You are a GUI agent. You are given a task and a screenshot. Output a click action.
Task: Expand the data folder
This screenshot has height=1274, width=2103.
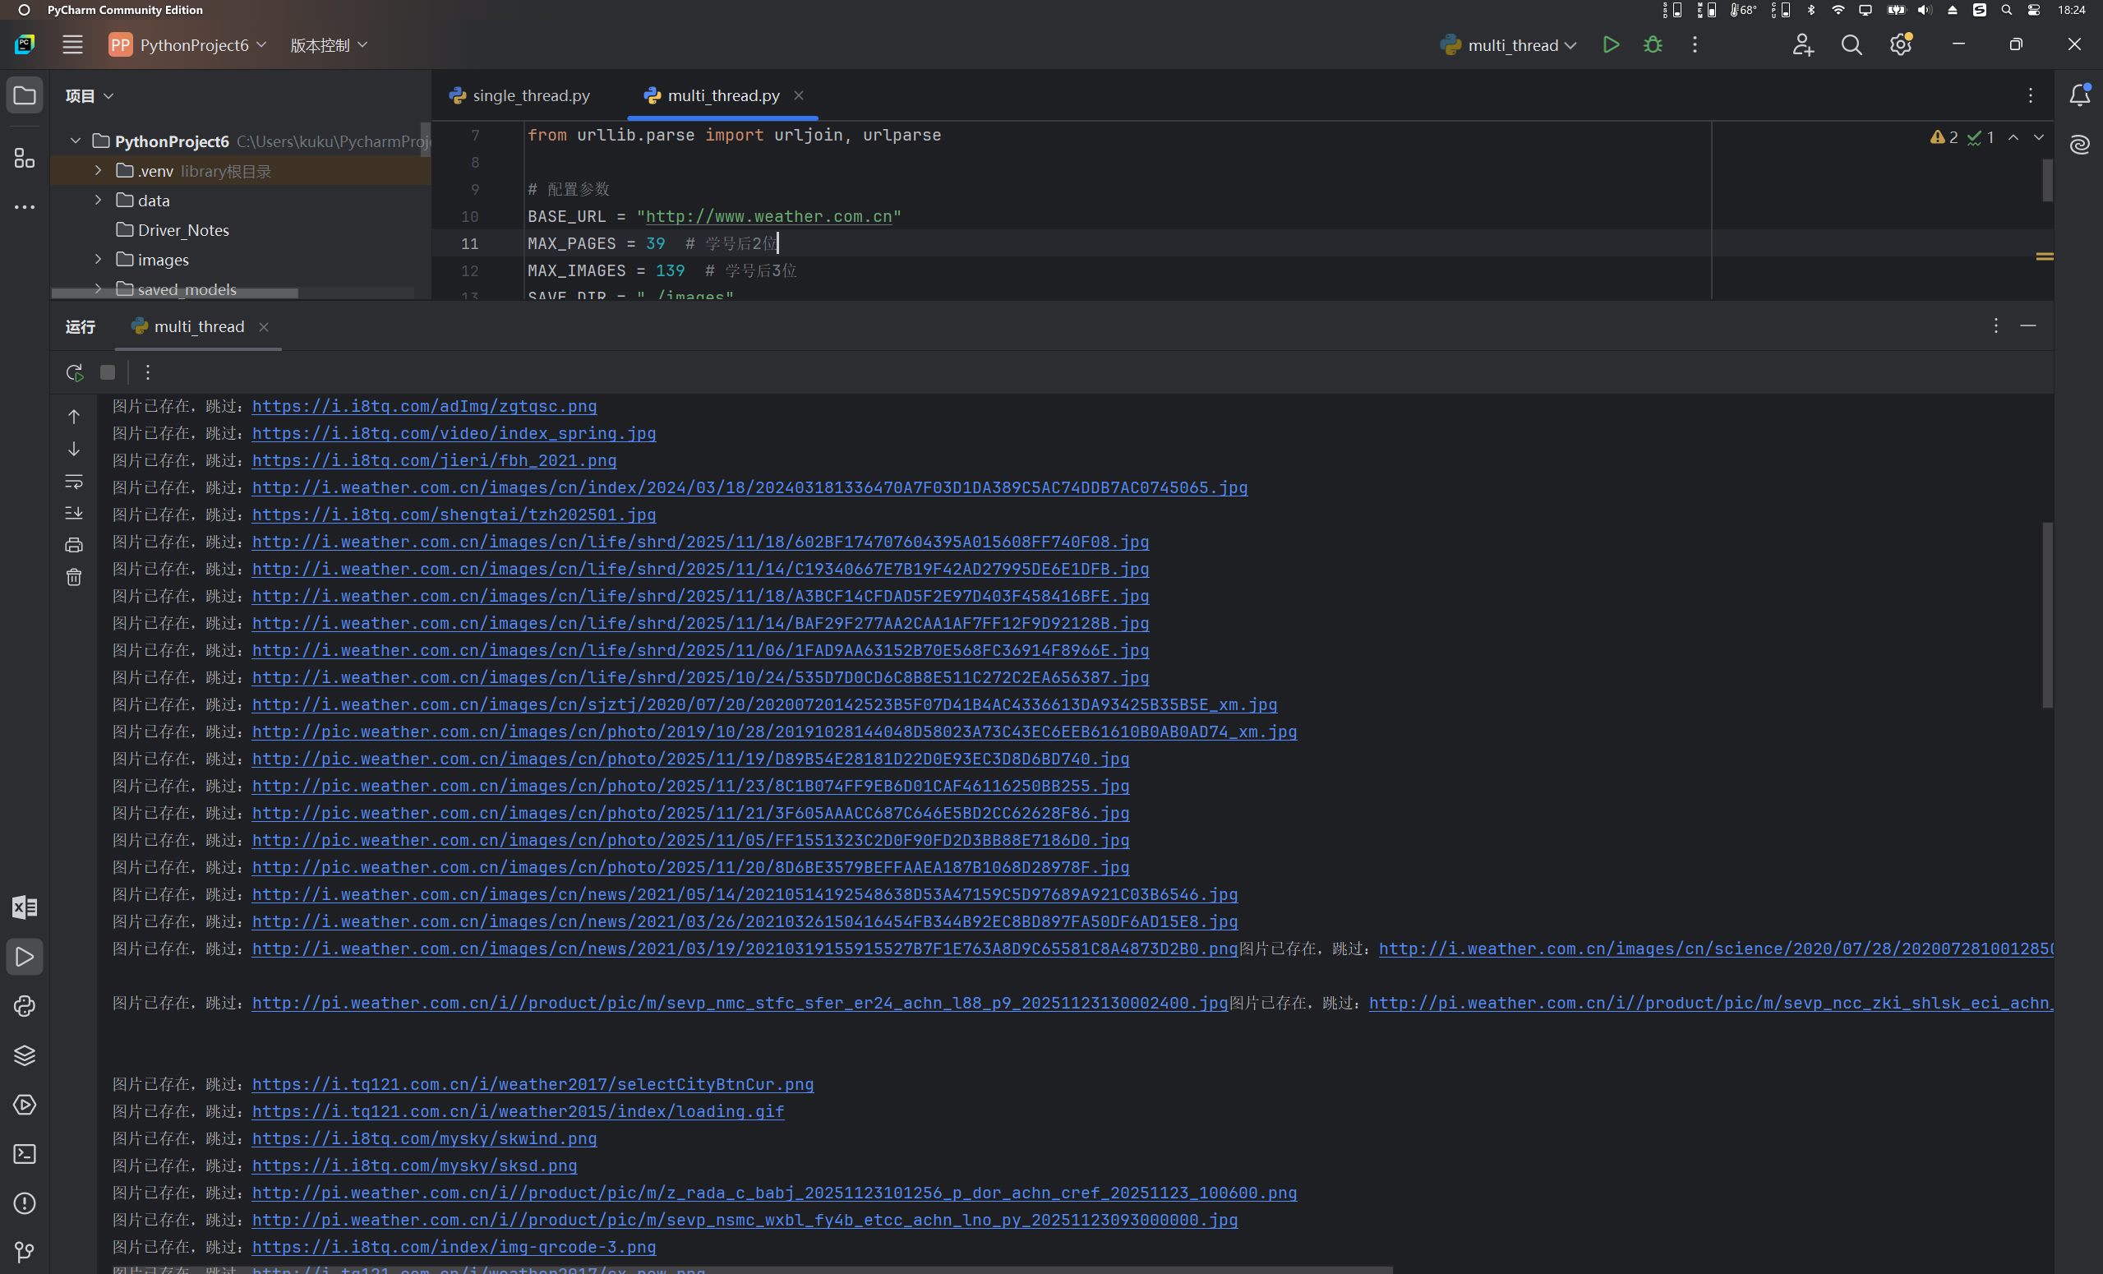[x=98, y=200]
